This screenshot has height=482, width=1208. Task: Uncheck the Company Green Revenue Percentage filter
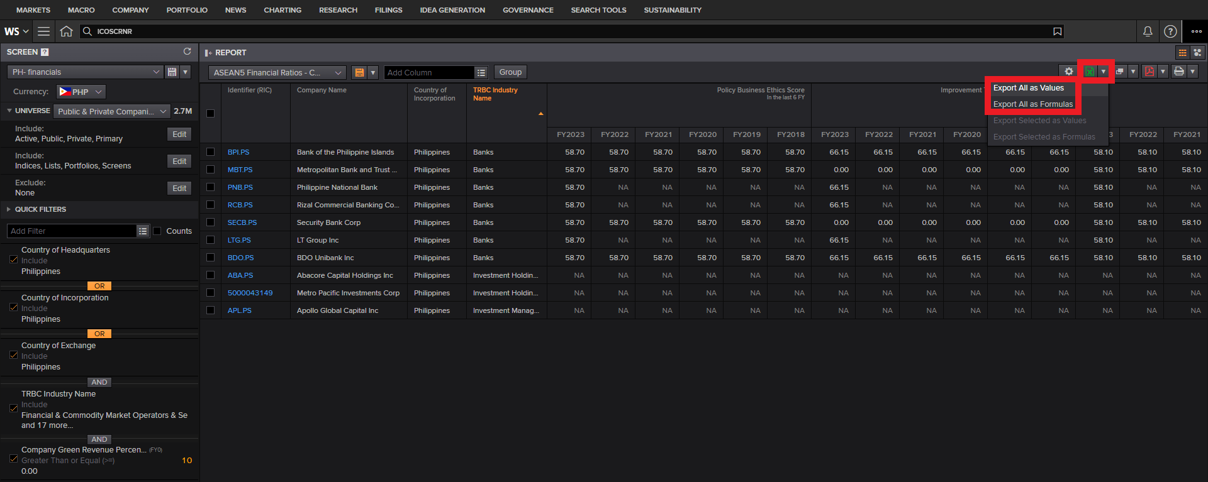(x=14, y=459)
